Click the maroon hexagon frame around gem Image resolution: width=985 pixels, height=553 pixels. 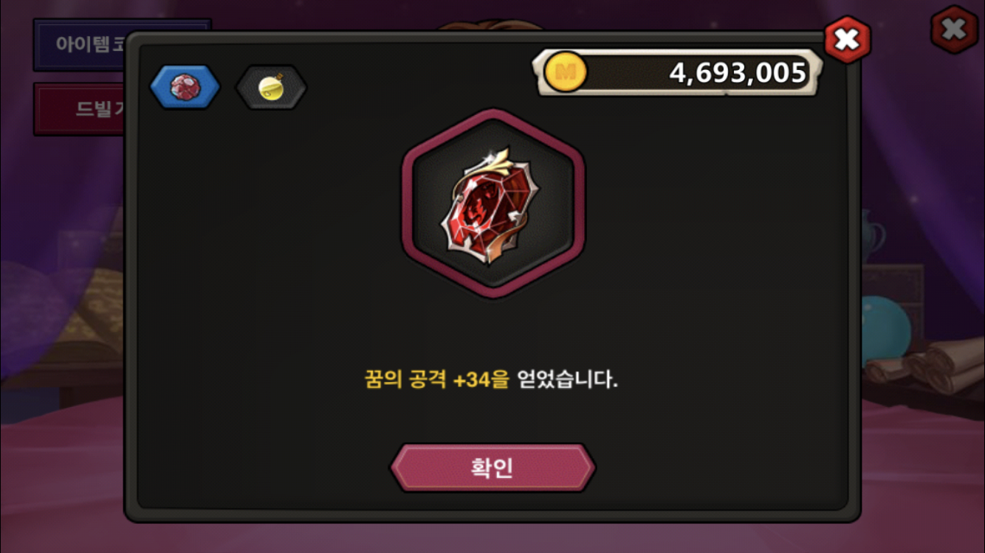point(492,203)
